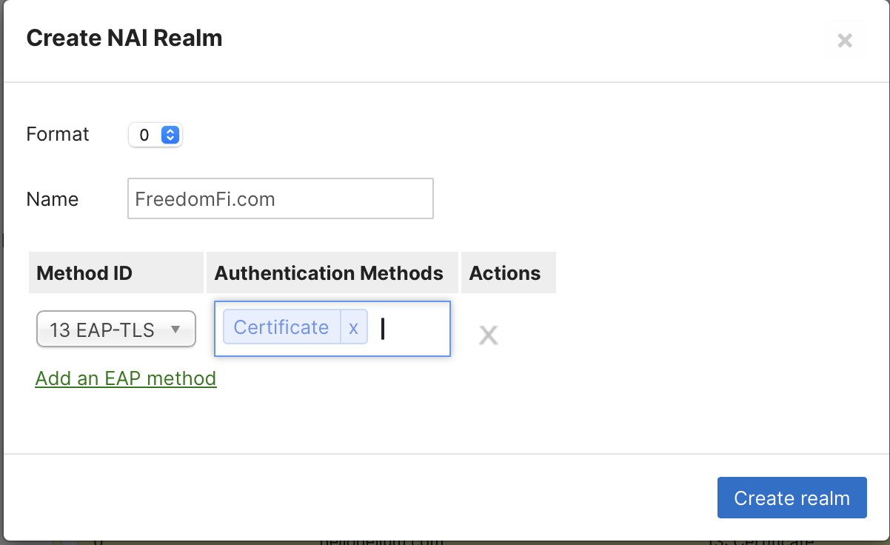Click the 13 EAP-TLS text in dropdown
The height and width of the screenshot is (545, 890).
tap(102, 330)
